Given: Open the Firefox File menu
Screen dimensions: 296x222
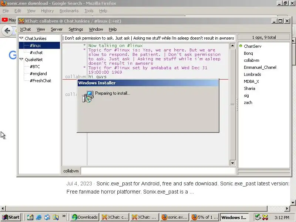Looking at the screenshot, I should 6,11.
